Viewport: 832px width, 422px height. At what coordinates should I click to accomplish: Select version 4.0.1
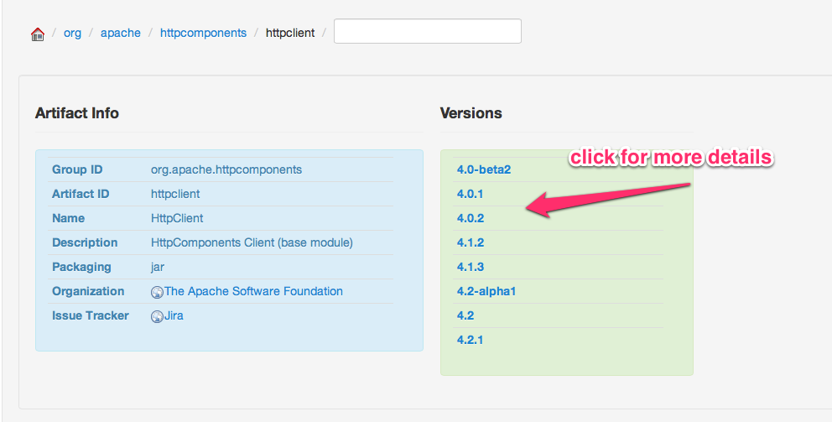coord(470,194)
